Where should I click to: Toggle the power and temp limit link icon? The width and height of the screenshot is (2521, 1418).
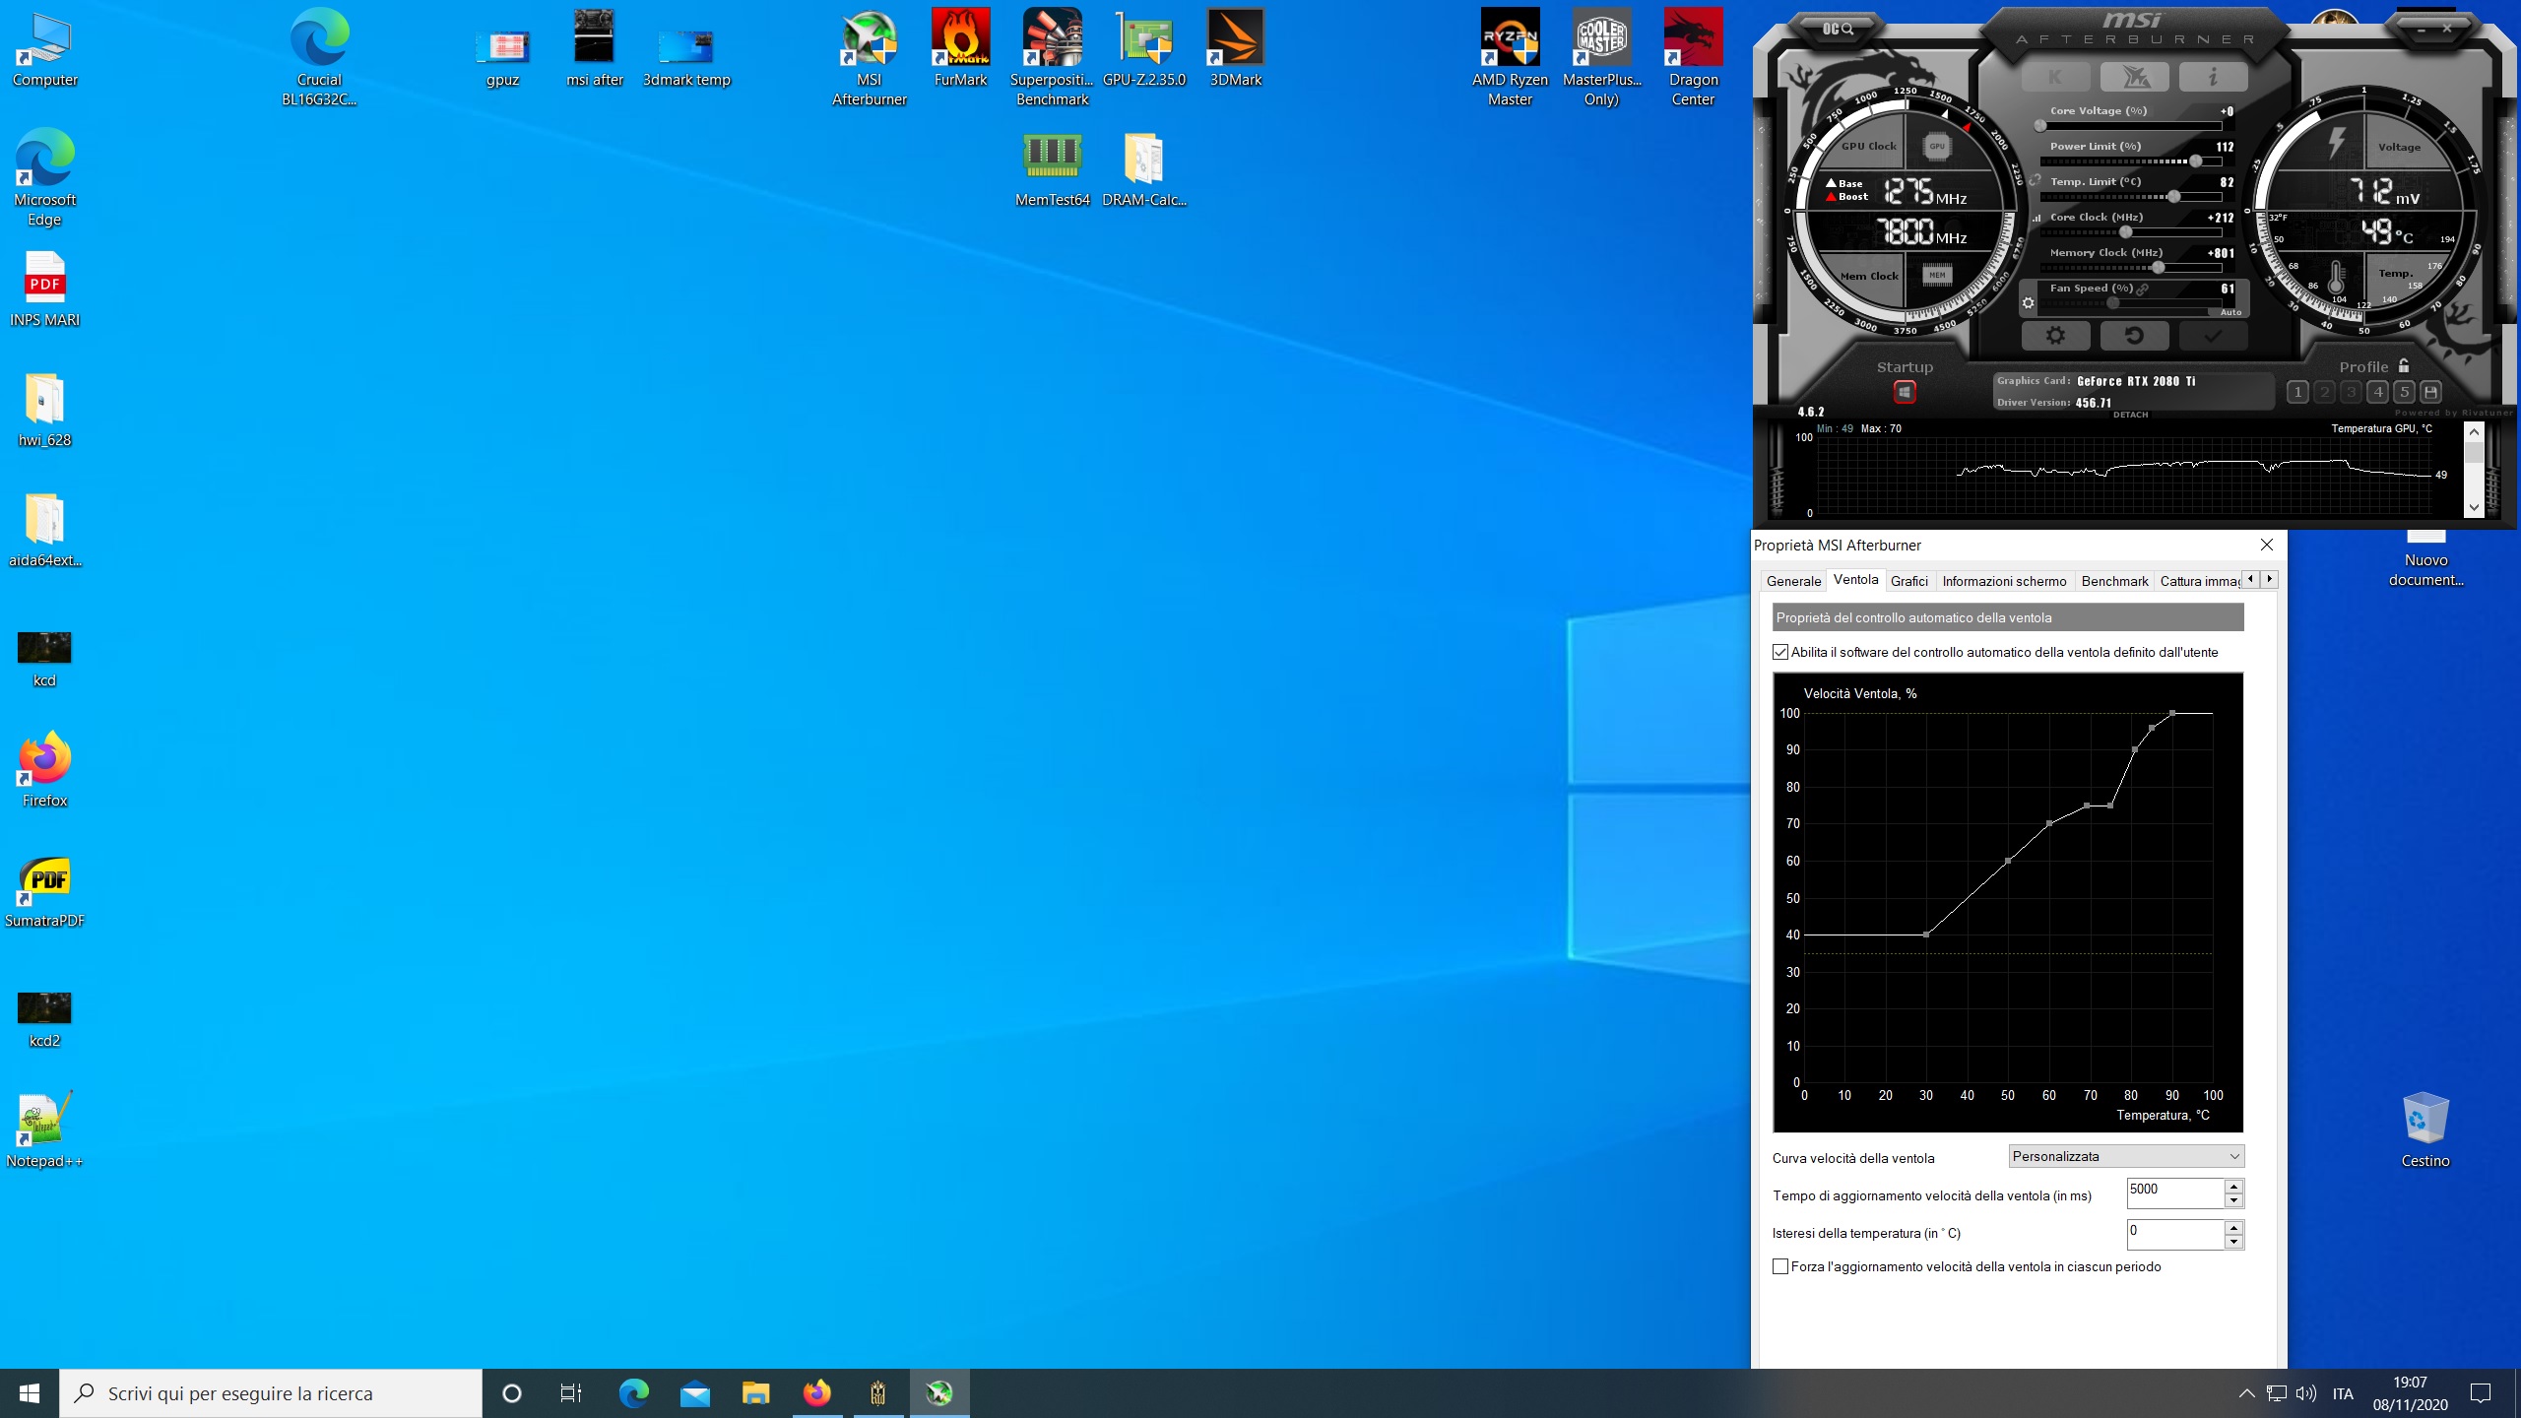click(x=2035, y=180)
